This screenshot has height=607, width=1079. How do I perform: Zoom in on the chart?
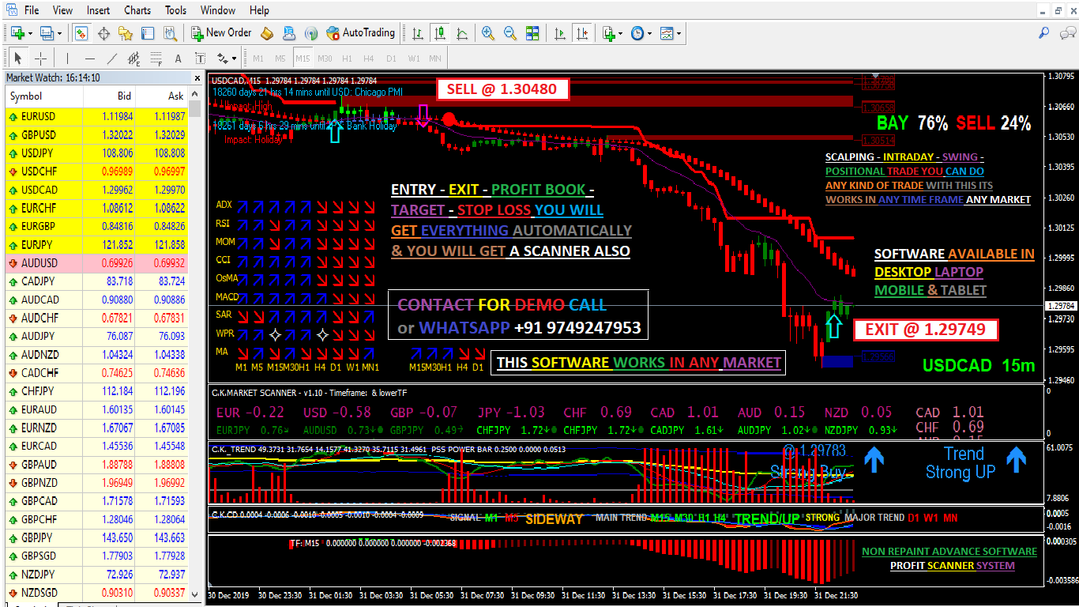pos(488,33)
